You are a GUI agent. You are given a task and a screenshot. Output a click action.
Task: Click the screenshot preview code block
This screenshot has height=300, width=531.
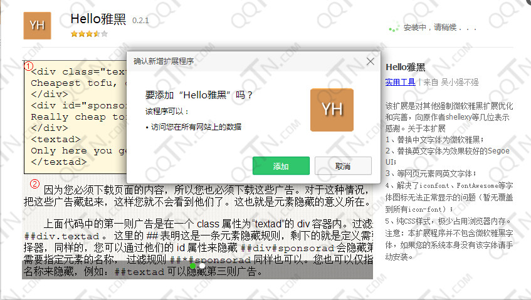(x=75, y=119)
